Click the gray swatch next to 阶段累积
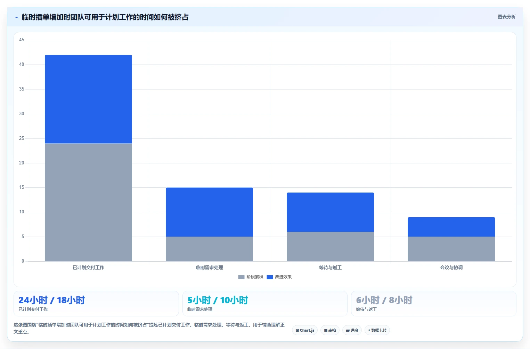Viewport: 530px width, 349px height. 241,277
